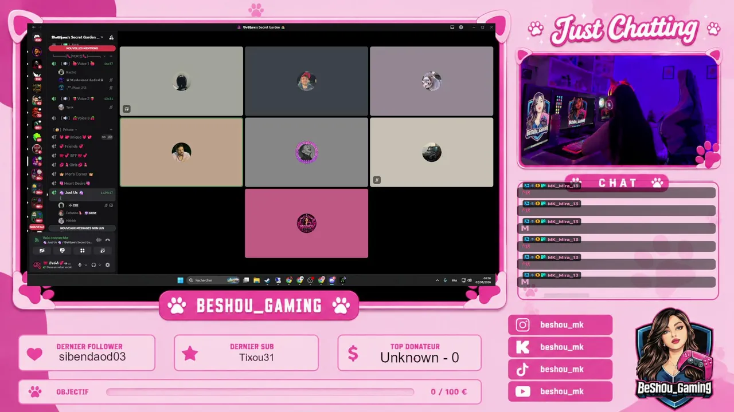The width and height of the screenshot is (734, 412).
Task: Click the NOUVEAU server list pill
Action: coord(37,227)
